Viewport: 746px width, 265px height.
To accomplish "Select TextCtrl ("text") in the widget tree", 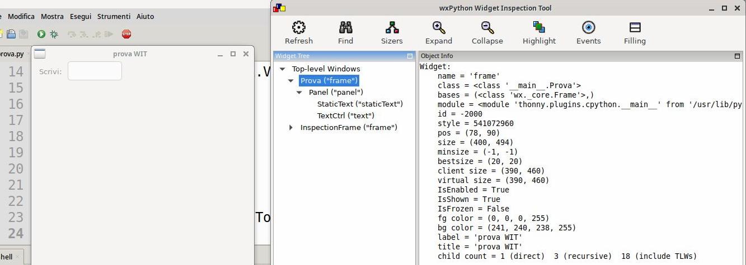I will [345, 116].
